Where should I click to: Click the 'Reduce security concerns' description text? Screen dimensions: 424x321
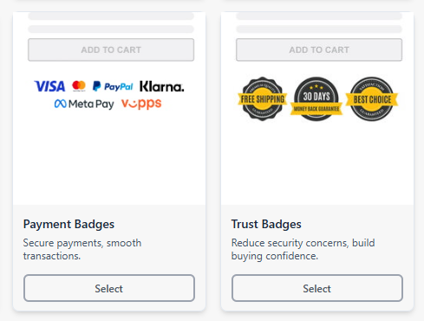(303, 249)
